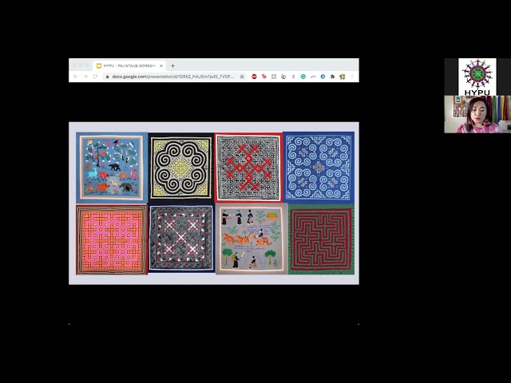Click the red cross-pattern textile image
The width and height of the screenshot is (511, 383).
tap(248, 168)
